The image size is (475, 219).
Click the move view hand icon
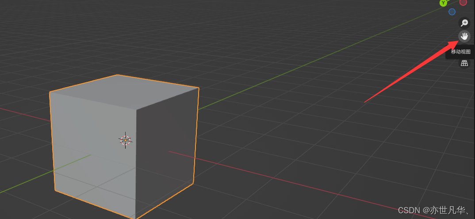coord(464,37)
